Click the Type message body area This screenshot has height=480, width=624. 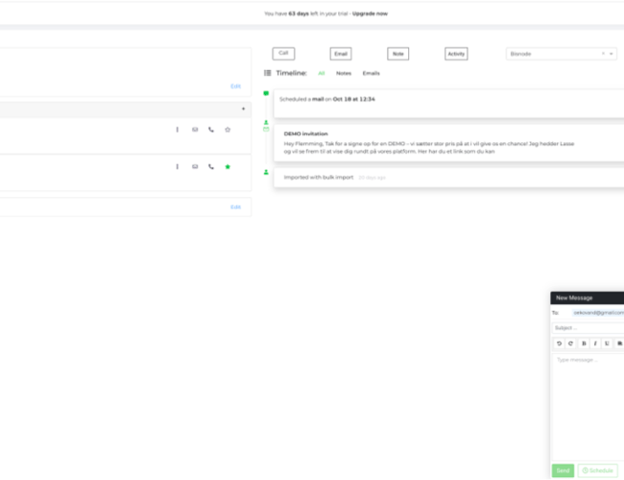click(x=588, y=406)
